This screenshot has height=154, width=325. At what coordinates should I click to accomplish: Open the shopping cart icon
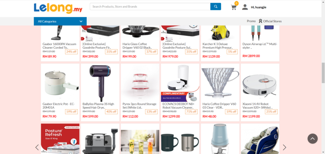point(234,7)
